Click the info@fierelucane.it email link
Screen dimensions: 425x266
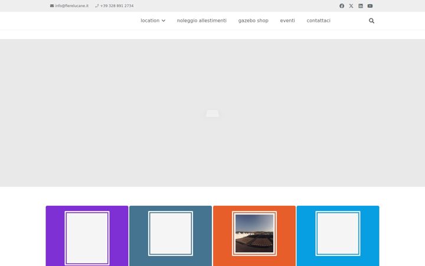click(x=72, y=6)
